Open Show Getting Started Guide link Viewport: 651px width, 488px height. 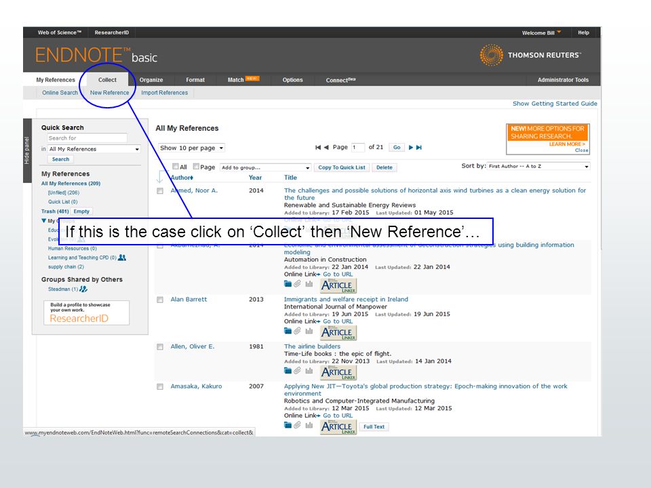555,104
